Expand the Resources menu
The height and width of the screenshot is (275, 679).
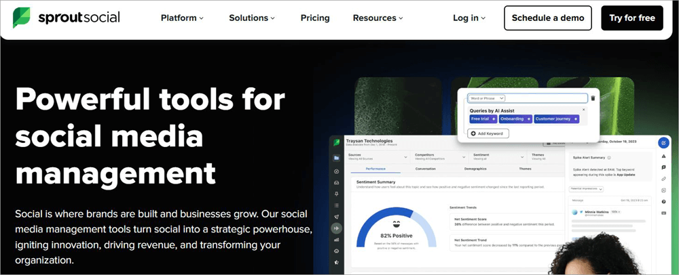(378, 18)
